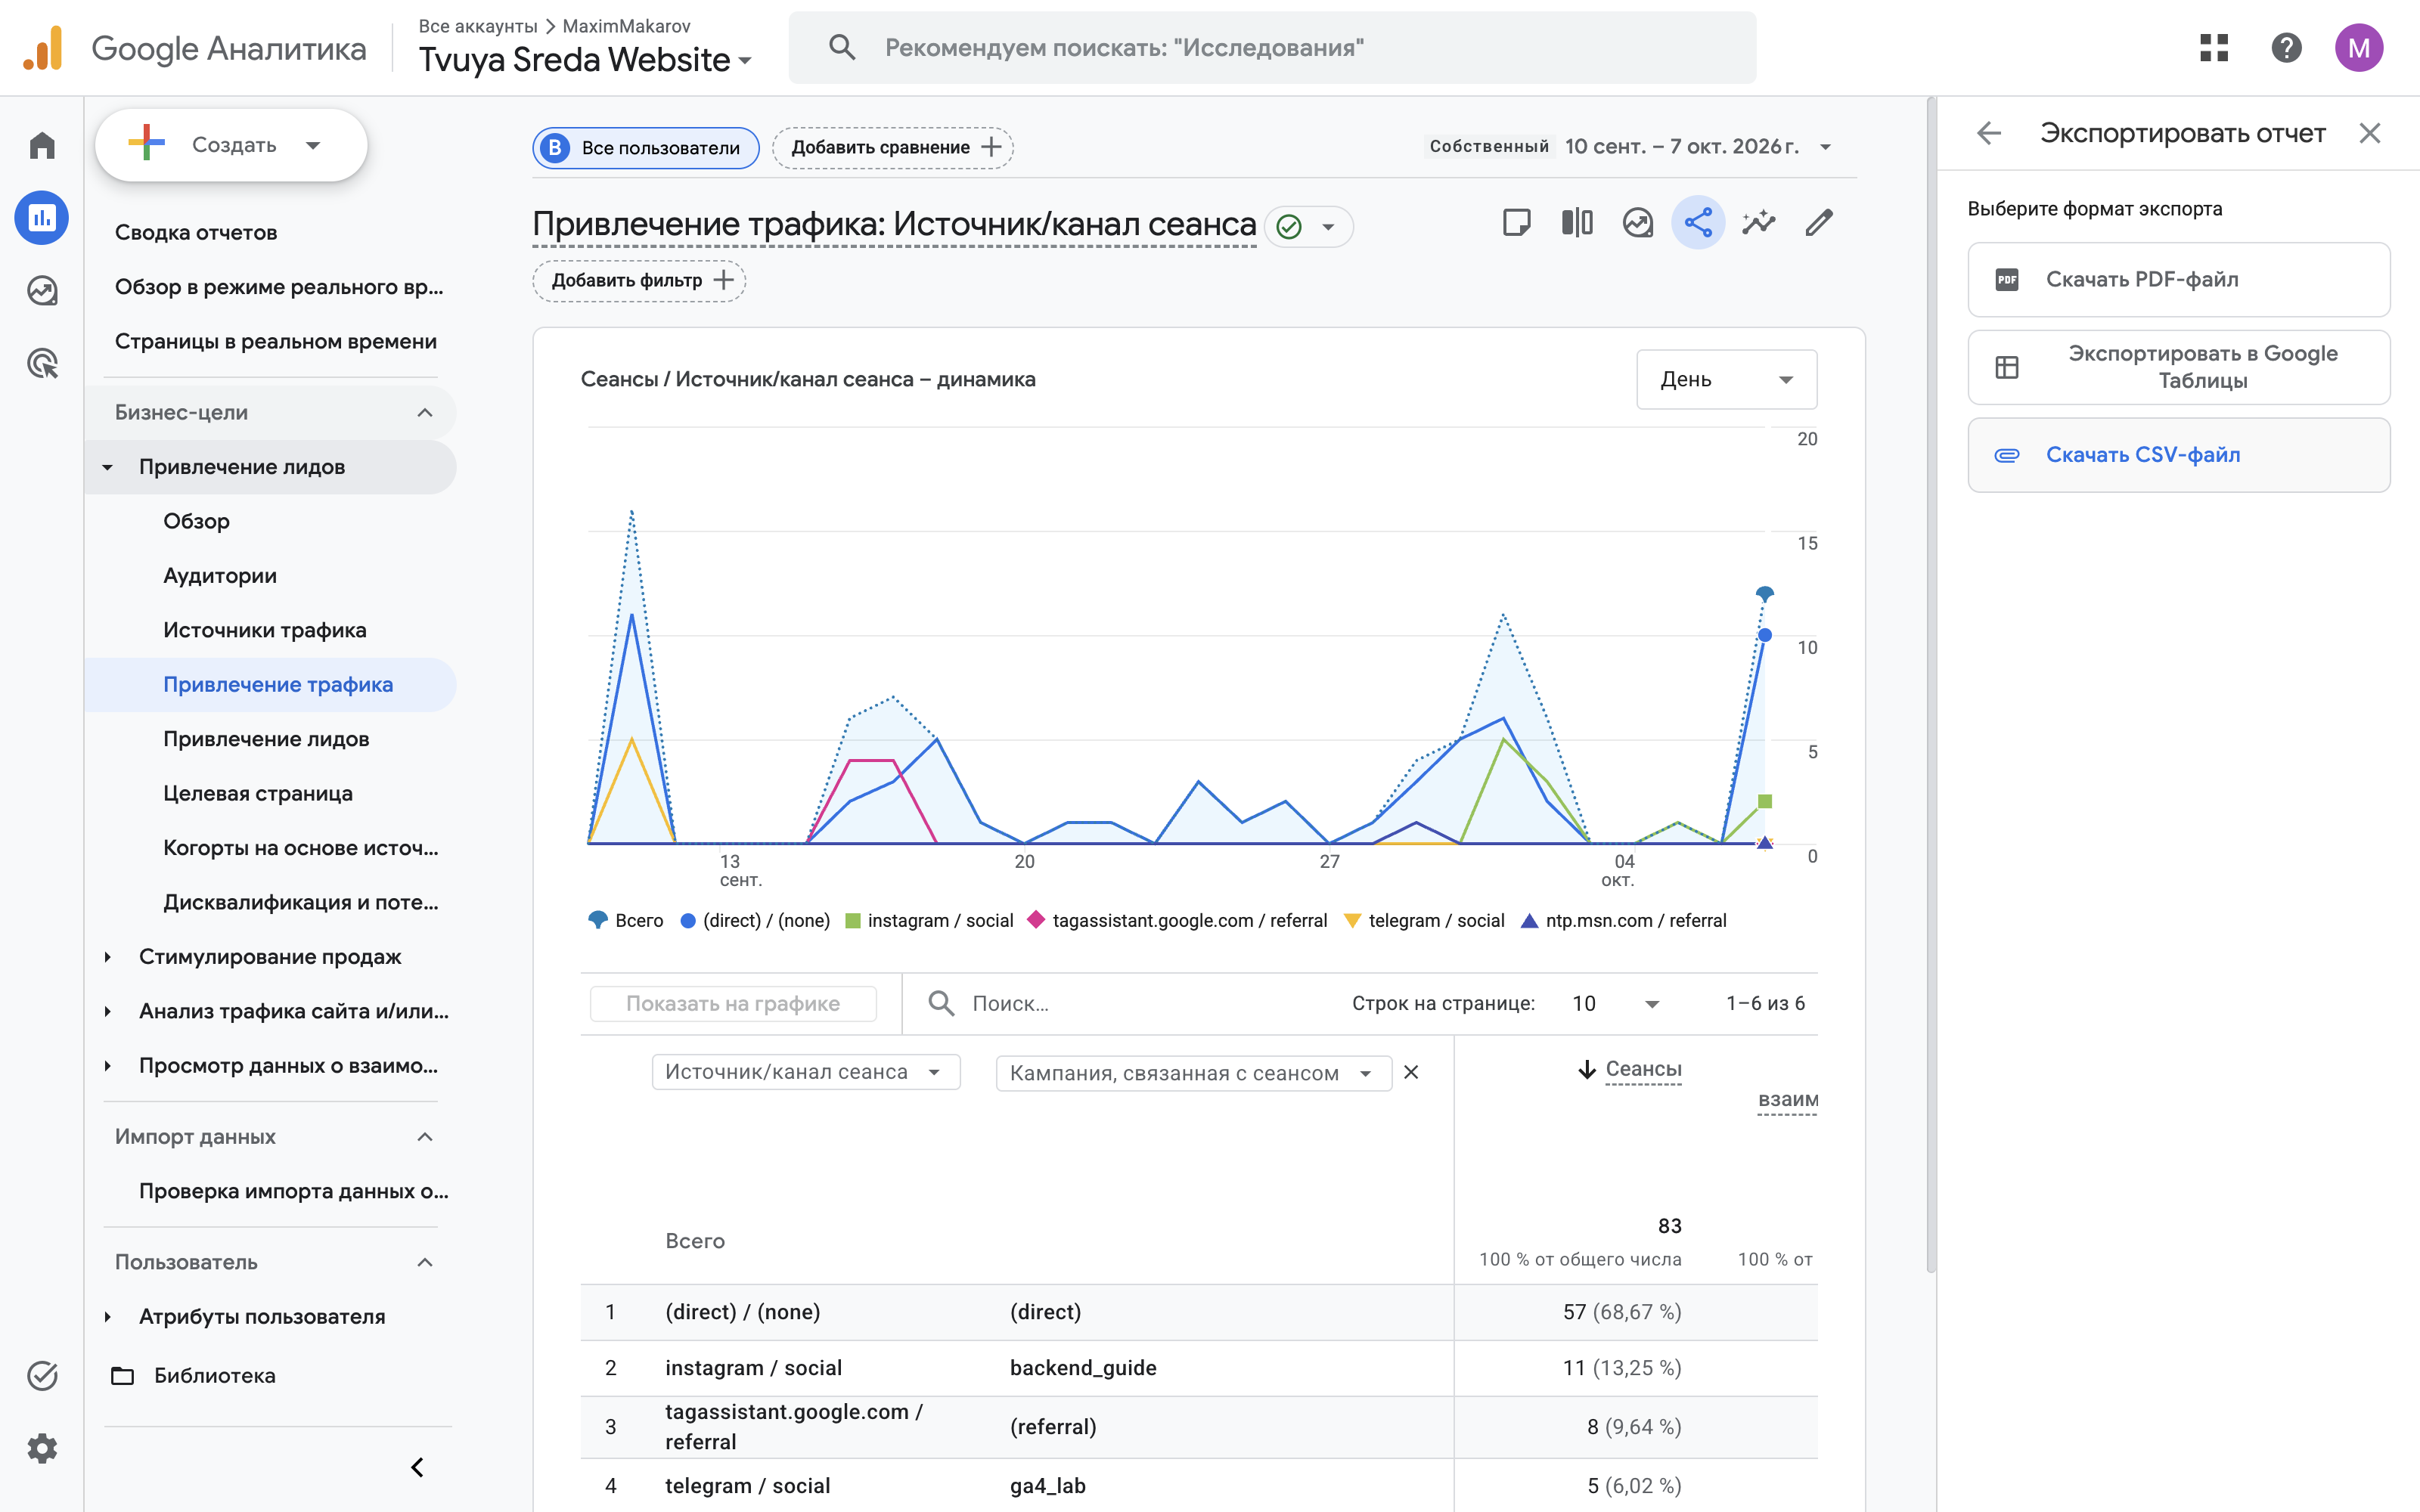Open Reports icon in left rail
Screen dimensions: 2420x1512
(42, 218)
